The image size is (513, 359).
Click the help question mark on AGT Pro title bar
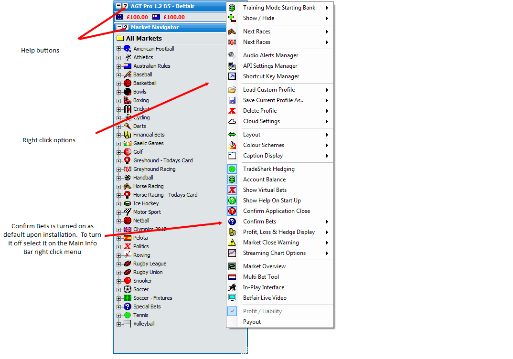pyautogui.click(x=125, y=6)
